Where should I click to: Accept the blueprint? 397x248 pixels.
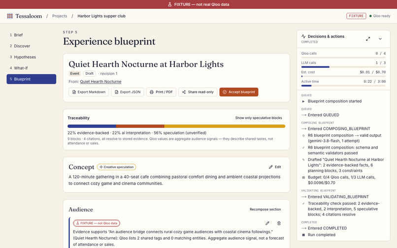coord(239,92)
